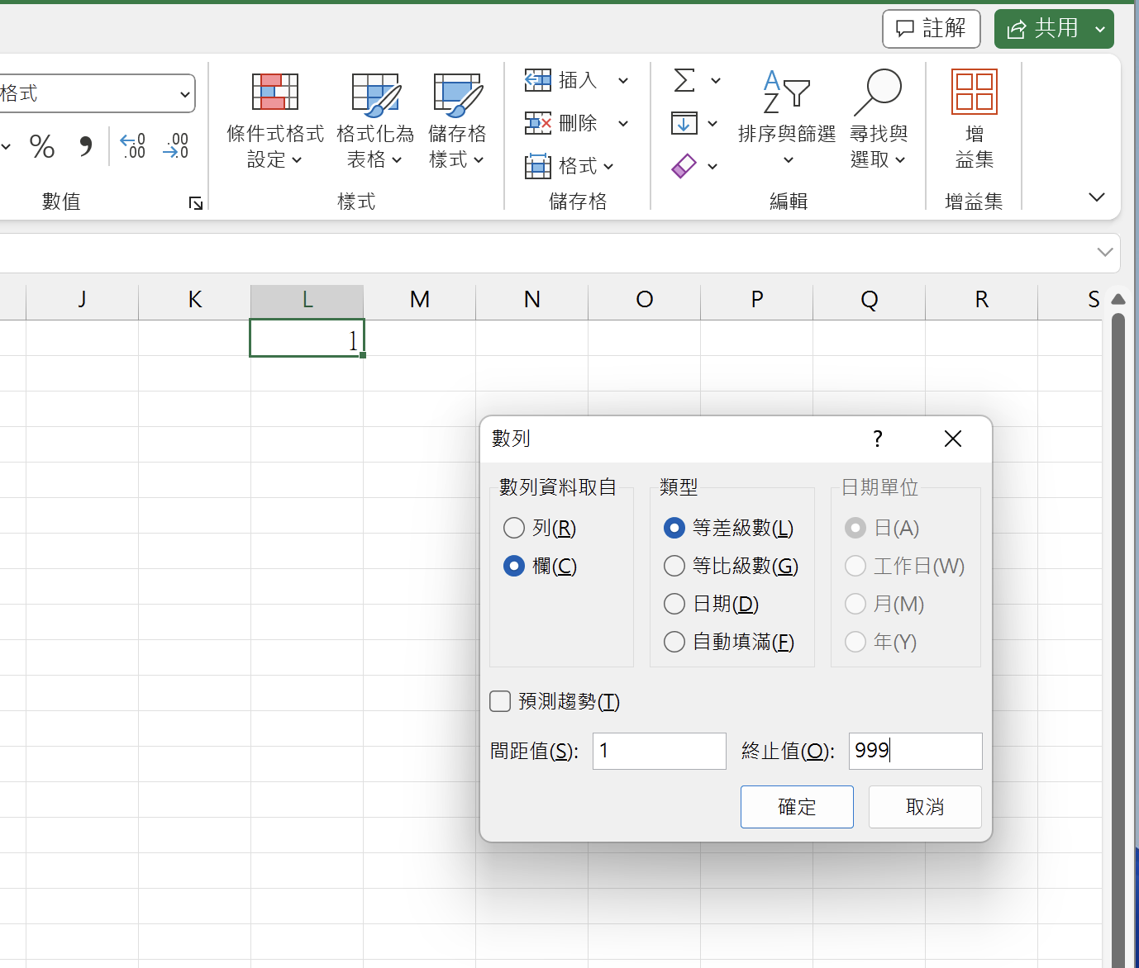Open Format as Table gallery
1139x968 pixels.
(x=375, y=94)
